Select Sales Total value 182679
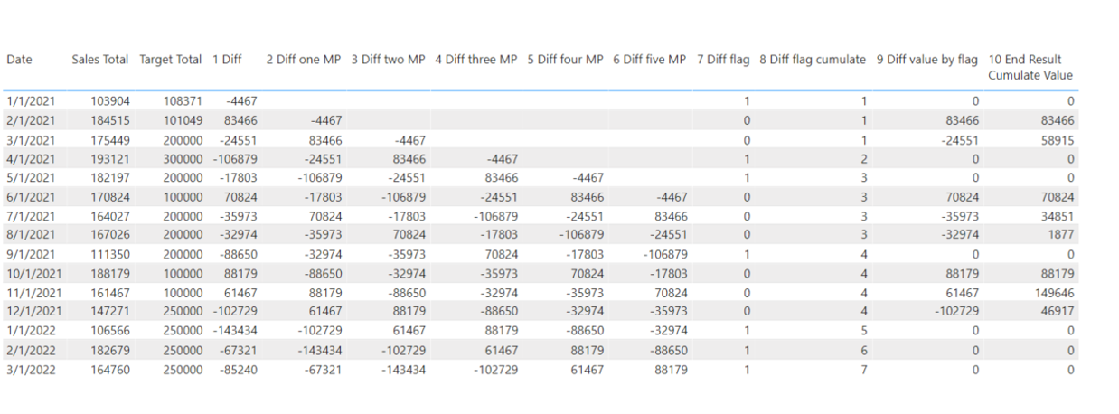 tap(109, 350)
